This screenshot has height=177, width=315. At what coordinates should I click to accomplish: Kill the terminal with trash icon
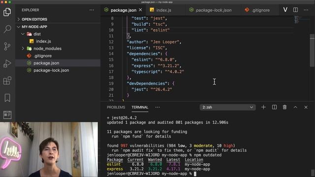pyautogui.click(x=284, y=107)
